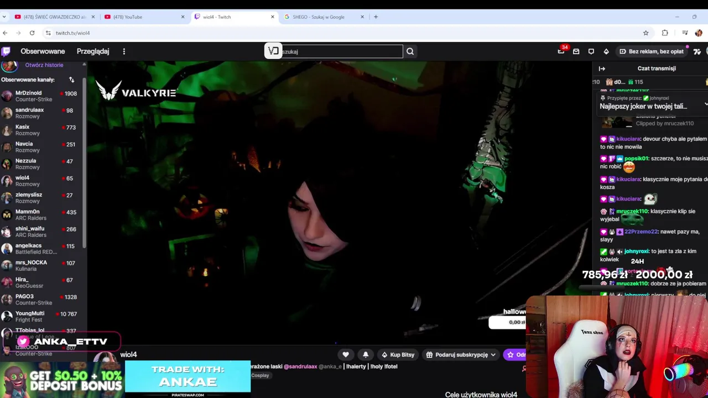Open Hira_ GeoGuessr channel
The image size is (708, 398).
point(42,282)
